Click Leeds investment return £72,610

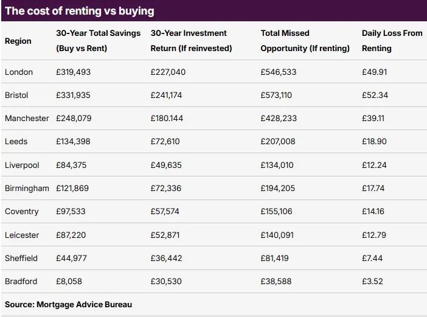tap(165, 141)
